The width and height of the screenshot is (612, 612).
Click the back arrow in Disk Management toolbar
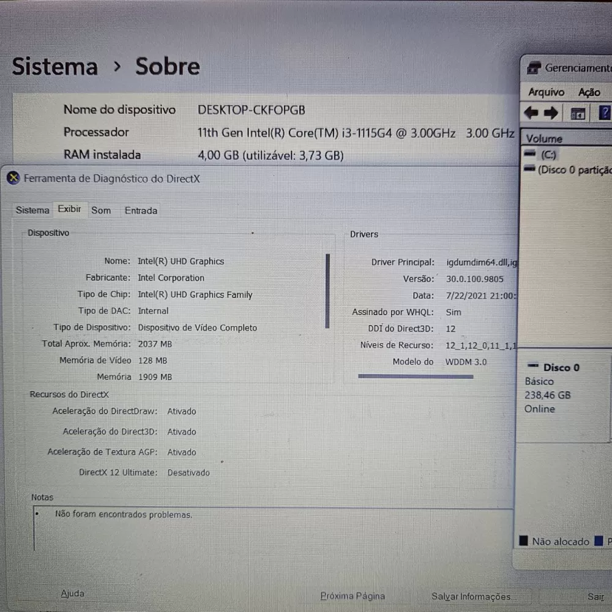[531, 113]
